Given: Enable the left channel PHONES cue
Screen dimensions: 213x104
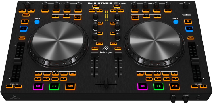Looking at the screenshot, I should click(x=95, y=48).
